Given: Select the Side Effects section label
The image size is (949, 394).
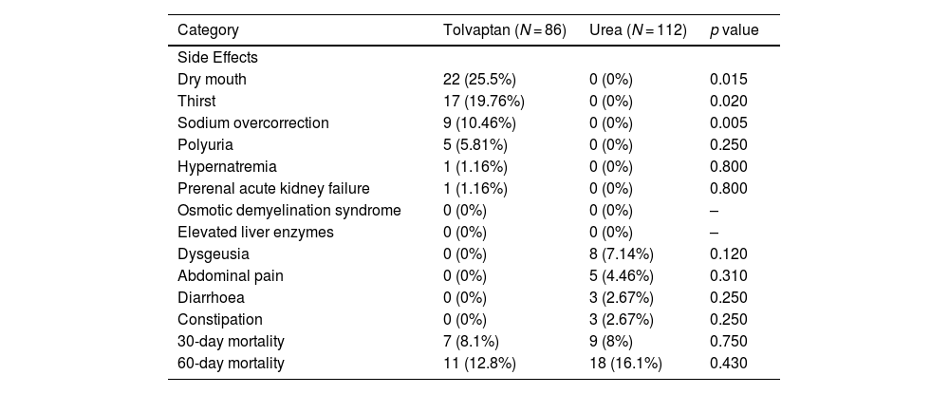Looking at the screenshot, I should tap(217, 57).
